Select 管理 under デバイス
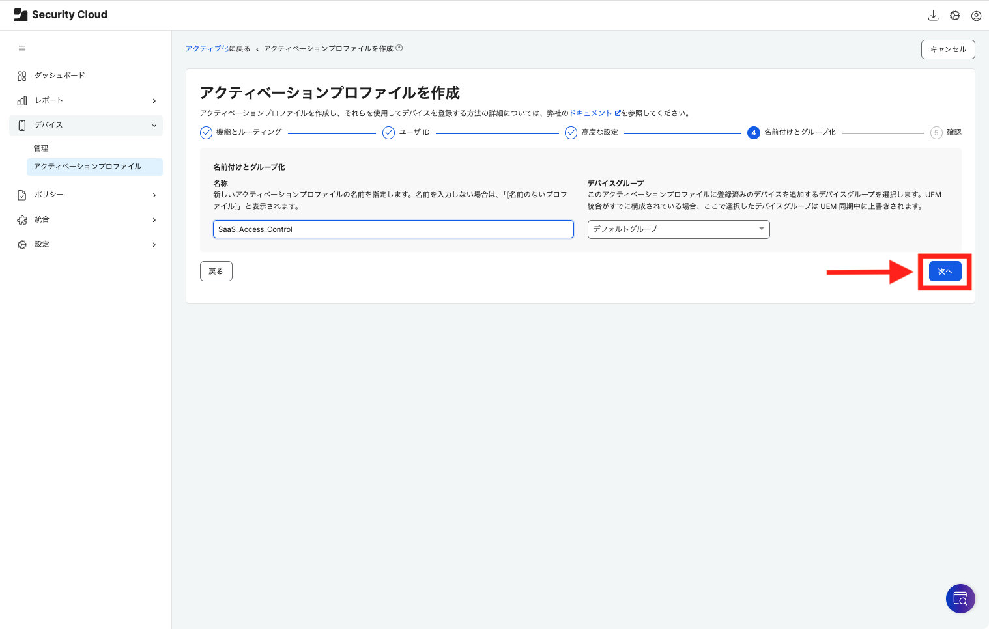Image resolution: width=989 pixels, height=629 pixels. pyautogui.click(x=41, y=148)
